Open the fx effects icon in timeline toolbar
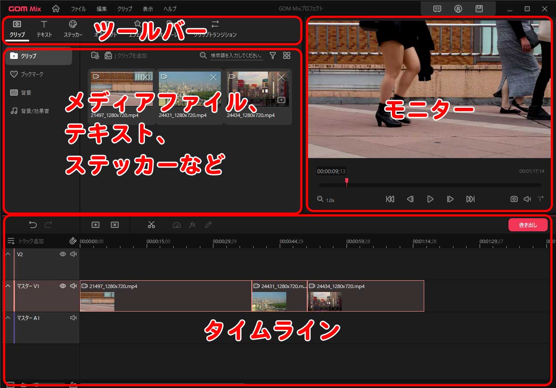Screen dimensions: 556x388 click(192, 224)
